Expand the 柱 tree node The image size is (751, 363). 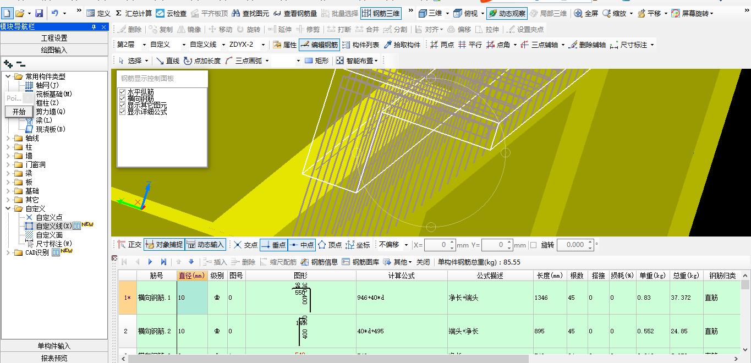click(x=8, y=147)
